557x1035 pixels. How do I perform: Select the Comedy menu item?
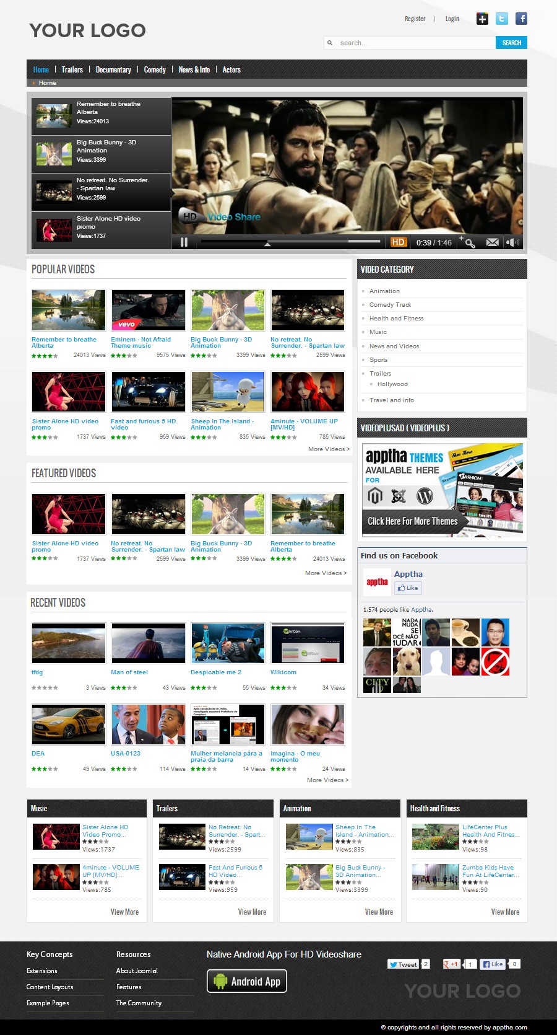(x=155, y=69)
